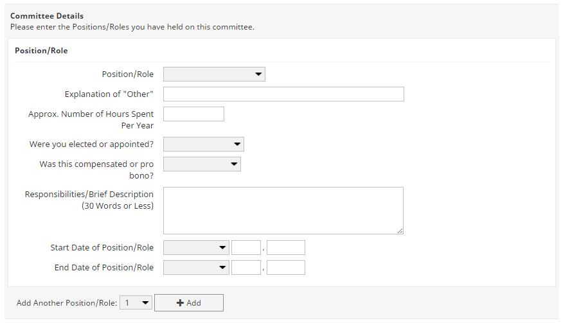Image resolution: width=563 pixels, height=323 pixels.
Task: Expand the elected or appointed dropdown
Action: 203,144
